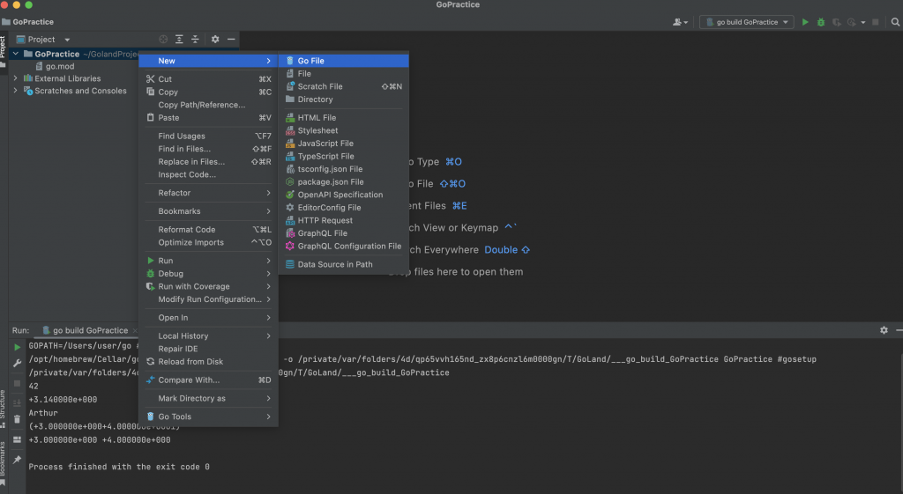Choose Stylesheet in New submenu
This screenshot has width=903, height=494.
coord(343,130)
